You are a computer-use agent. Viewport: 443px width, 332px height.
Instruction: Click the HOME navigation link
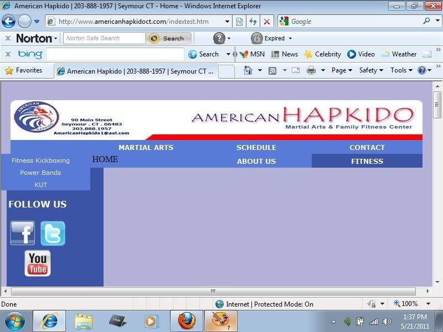pyautogui.click(x=105, y=159)
